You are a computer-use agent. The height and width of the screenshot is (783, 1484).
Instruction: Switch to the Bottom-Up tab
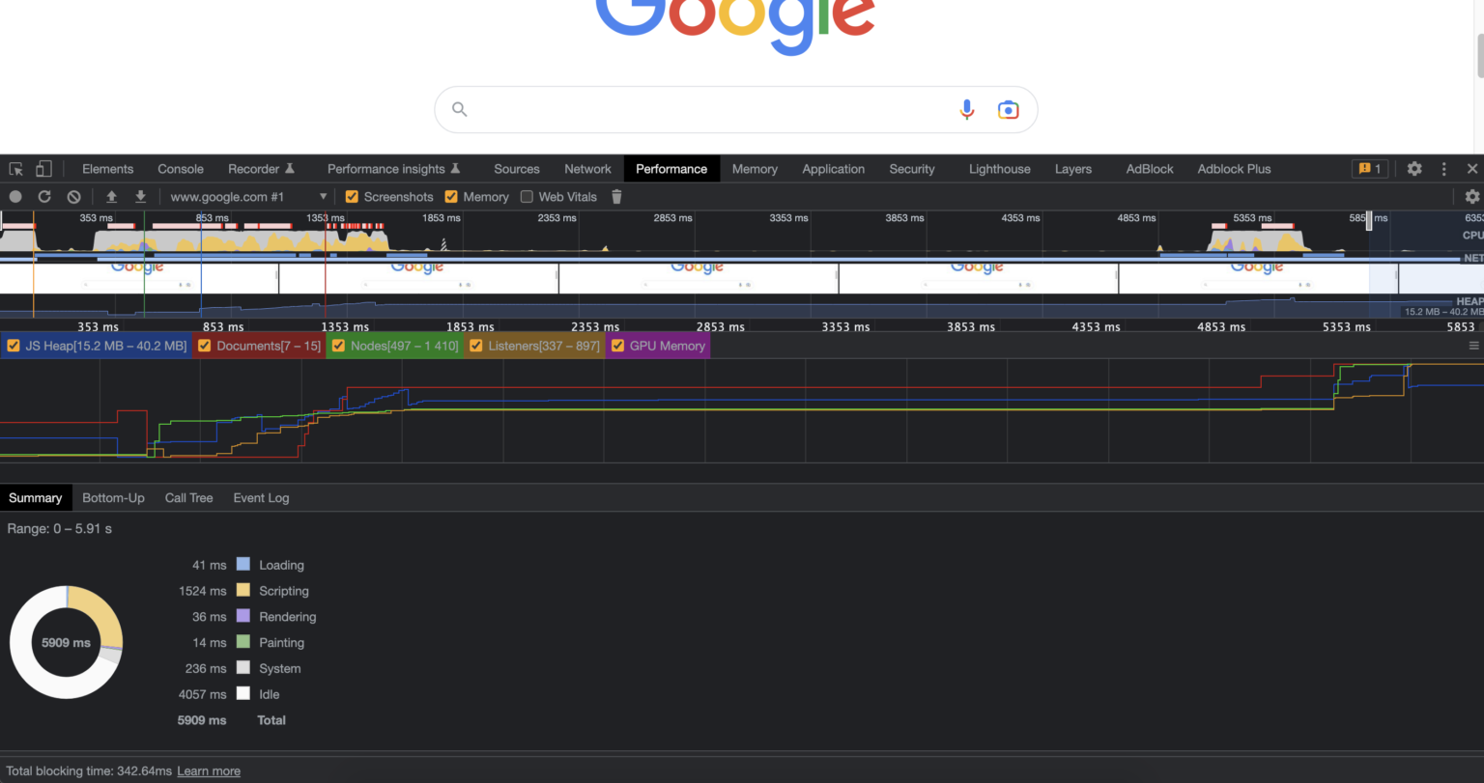[113, 498]
